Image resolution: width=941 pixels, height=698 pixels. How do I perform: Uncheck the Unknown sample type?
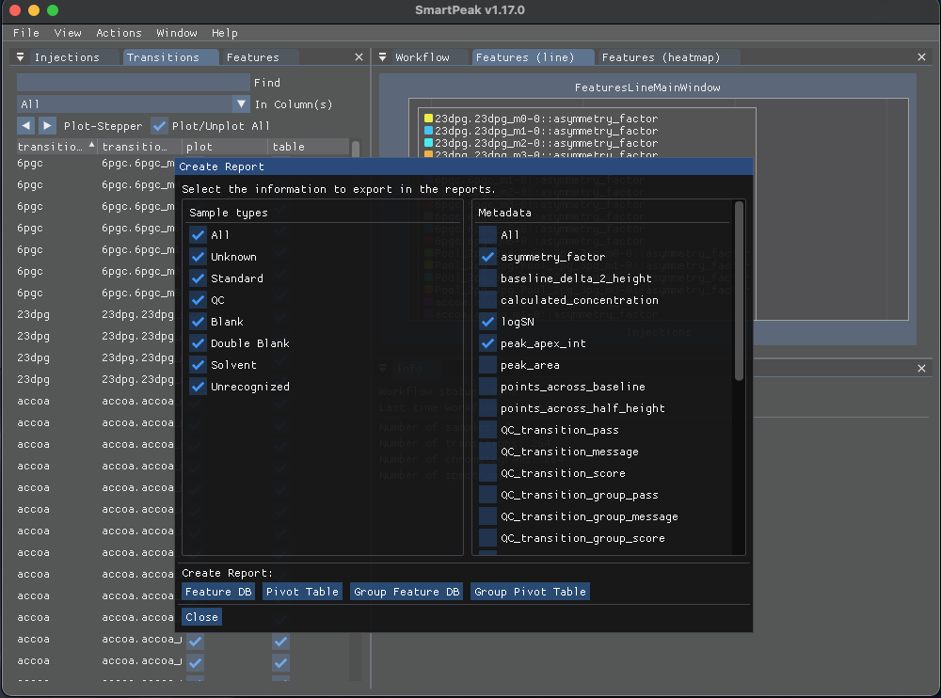198,257
